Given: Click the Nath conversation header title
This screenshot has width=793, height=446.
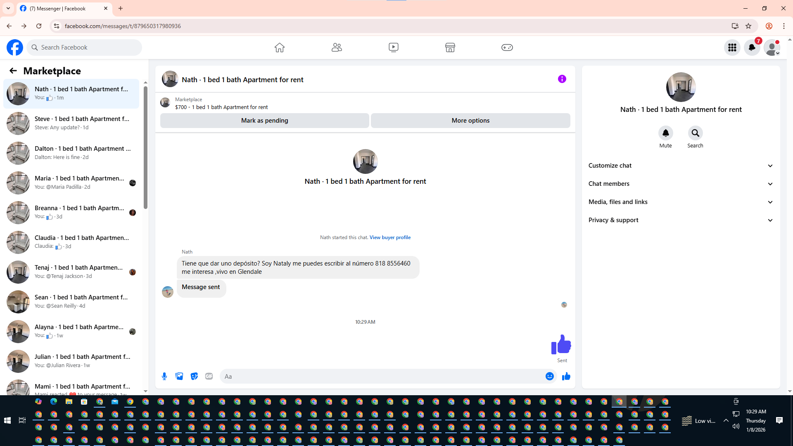Looking at the screenshot, I should click(x=242, y=80).
